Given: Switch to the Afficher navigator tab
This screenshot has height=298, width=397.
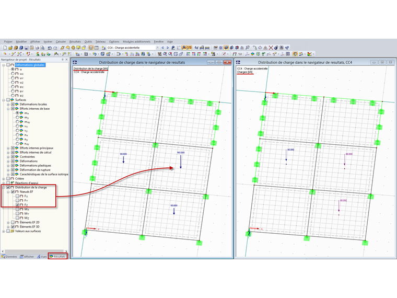Looking at the screenshot, I should [27, 257].
